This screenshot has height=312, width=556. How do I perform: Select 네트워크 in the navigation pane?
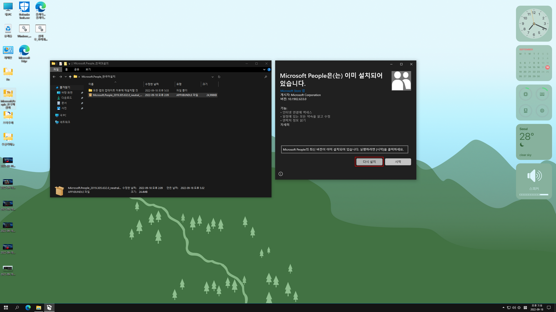65,122
